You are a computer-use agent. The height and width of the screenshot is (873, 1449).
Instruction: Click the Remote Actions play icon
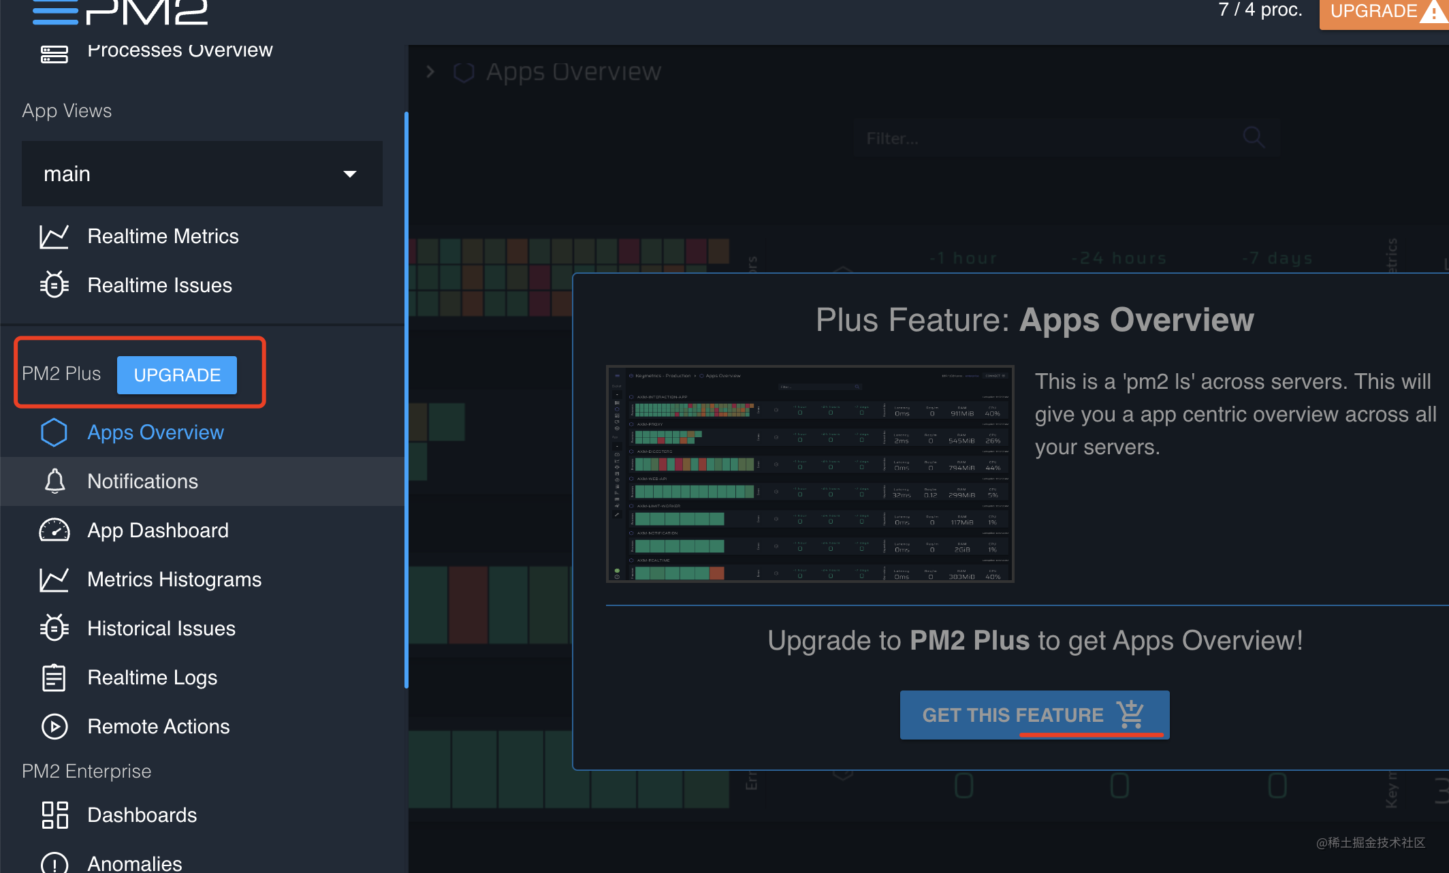pos(54,727)
